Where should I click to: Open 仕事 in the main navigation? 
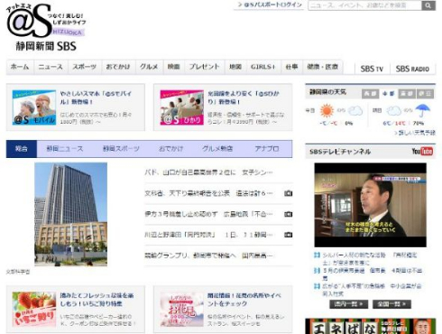coord(291,67)
